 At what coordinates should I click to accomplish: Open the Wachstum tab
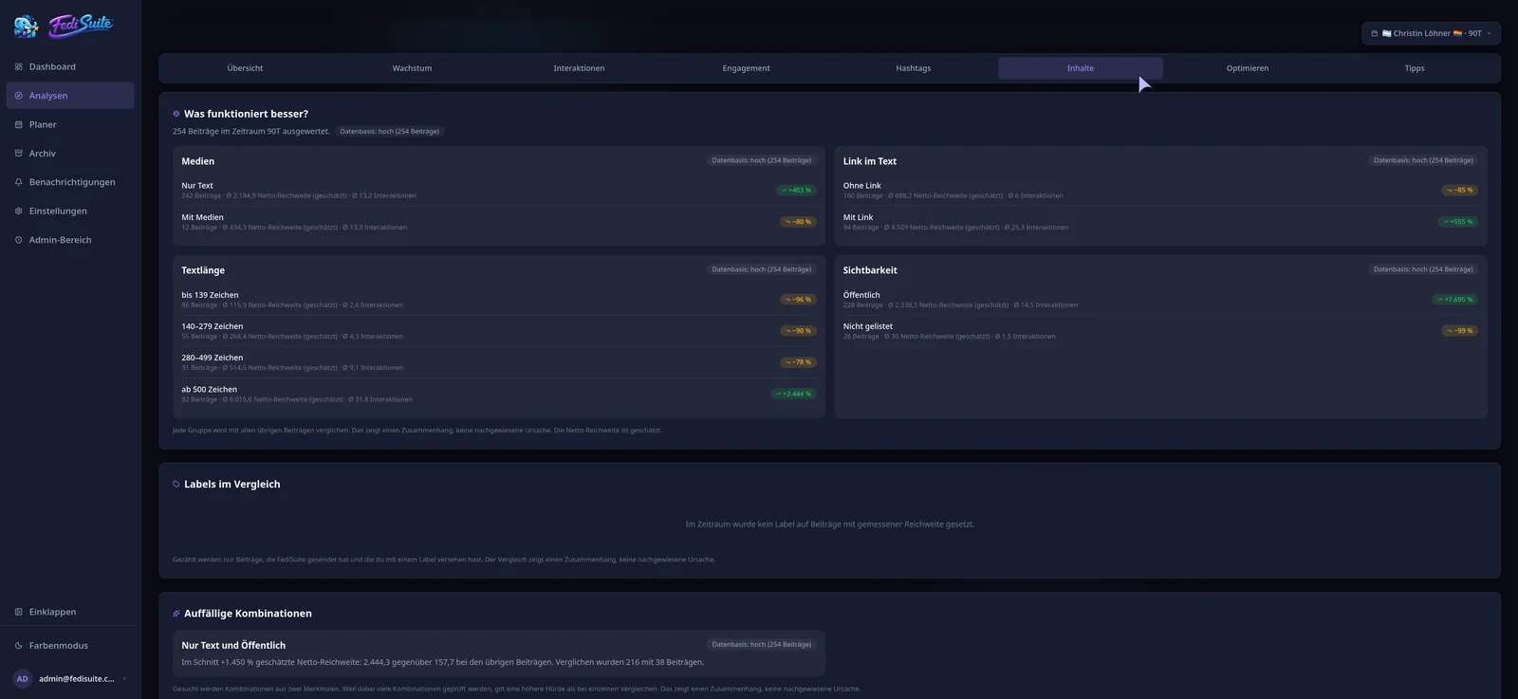point(412,68)
